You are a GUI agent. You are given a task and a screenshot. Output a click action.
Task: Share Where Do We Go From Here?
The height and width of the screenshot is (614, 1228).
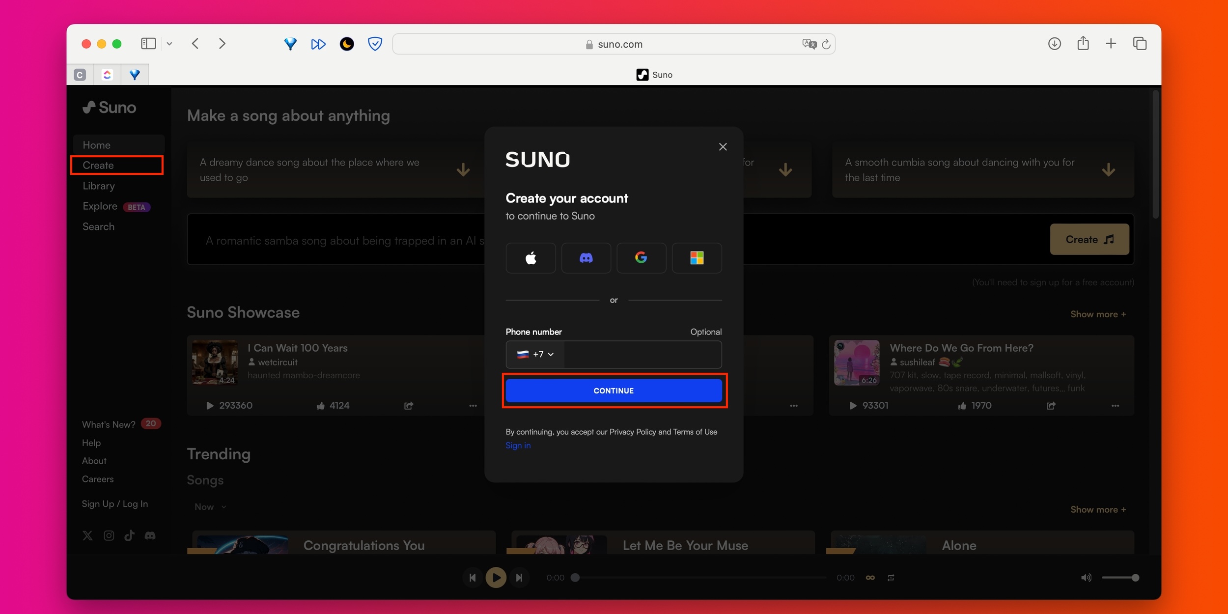pyautogui.click(x=1051, y=406)
